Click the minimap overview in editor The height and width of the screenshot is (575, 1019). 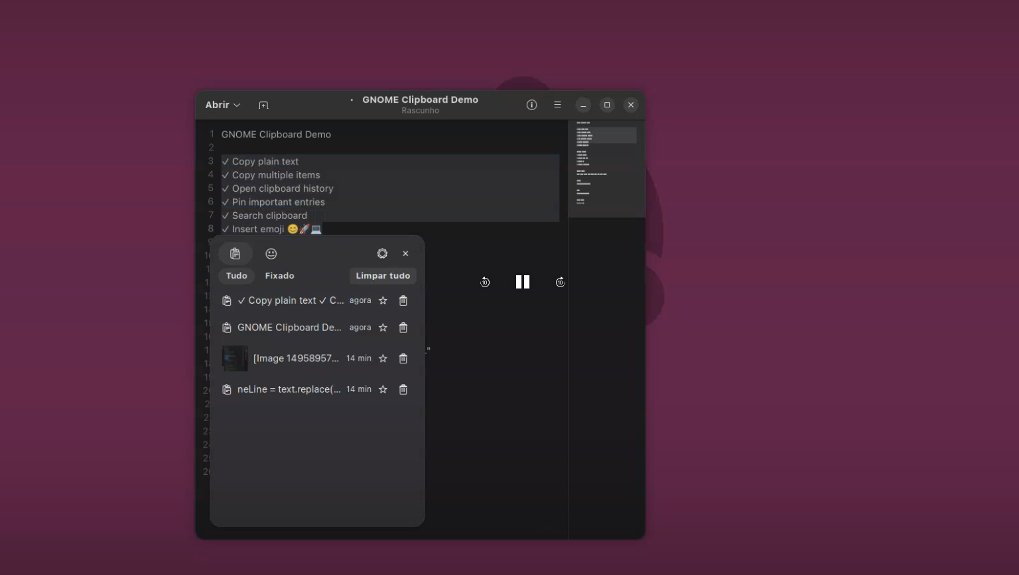click(606, 168)
